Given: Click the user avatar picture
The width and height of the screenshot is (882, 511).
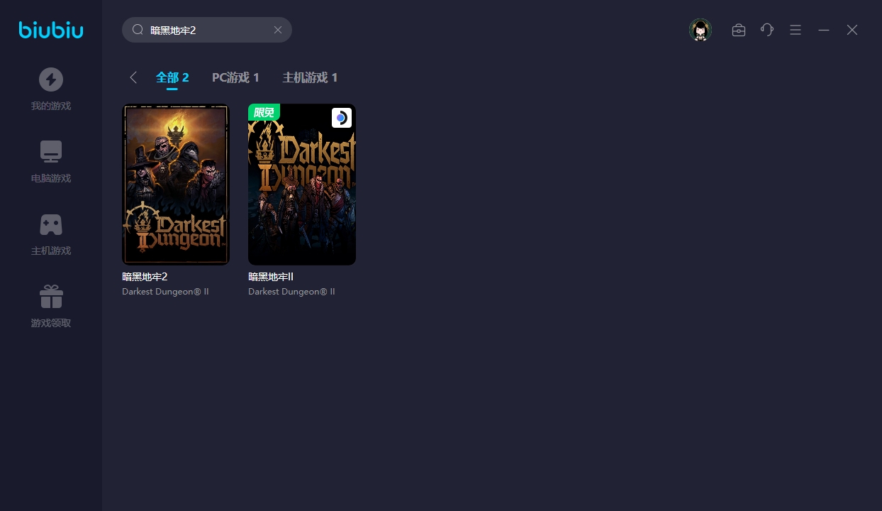Looking at the screenshot, I should point(700,30).
